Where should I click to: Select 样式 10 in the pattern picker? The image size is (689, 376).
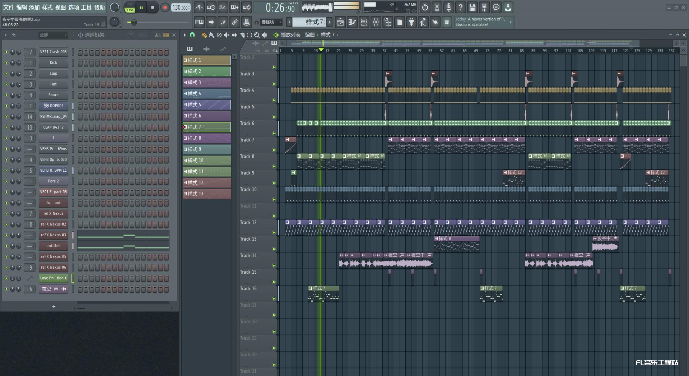pos(207,160)
